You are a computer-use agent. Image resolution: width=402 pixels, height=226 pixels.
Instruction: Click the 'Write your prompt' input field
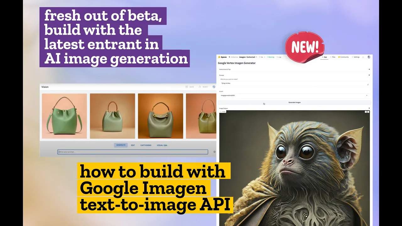coord(133,152)
